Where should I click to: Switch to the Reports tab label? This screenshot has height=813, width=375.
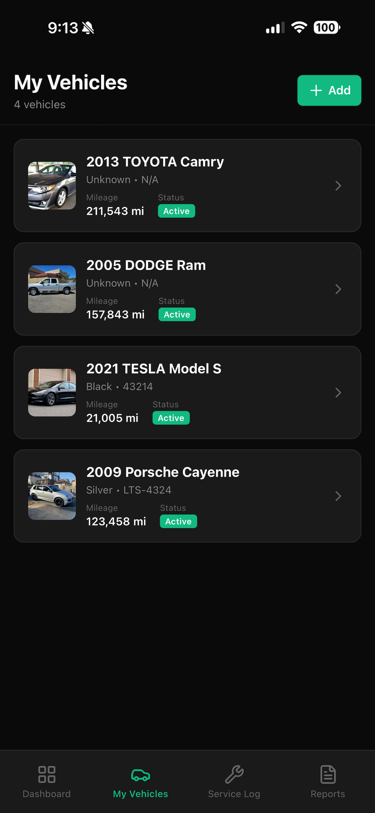[328, 794]
